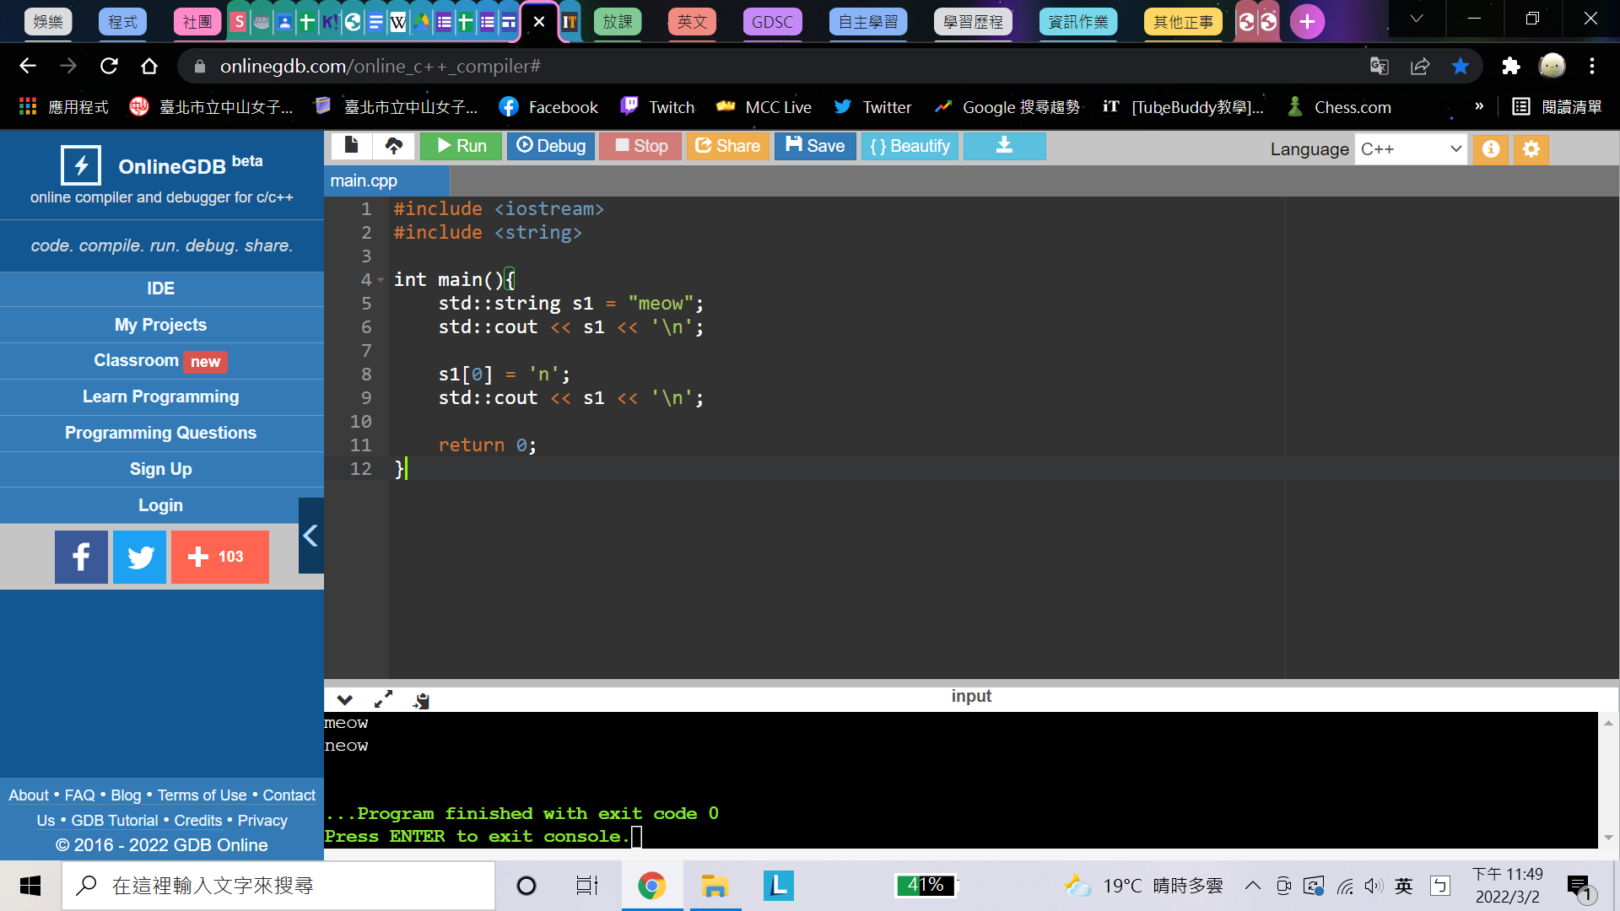Click the Windows taskbar search field
1620x911 pixels.
(x=278, y=886)
